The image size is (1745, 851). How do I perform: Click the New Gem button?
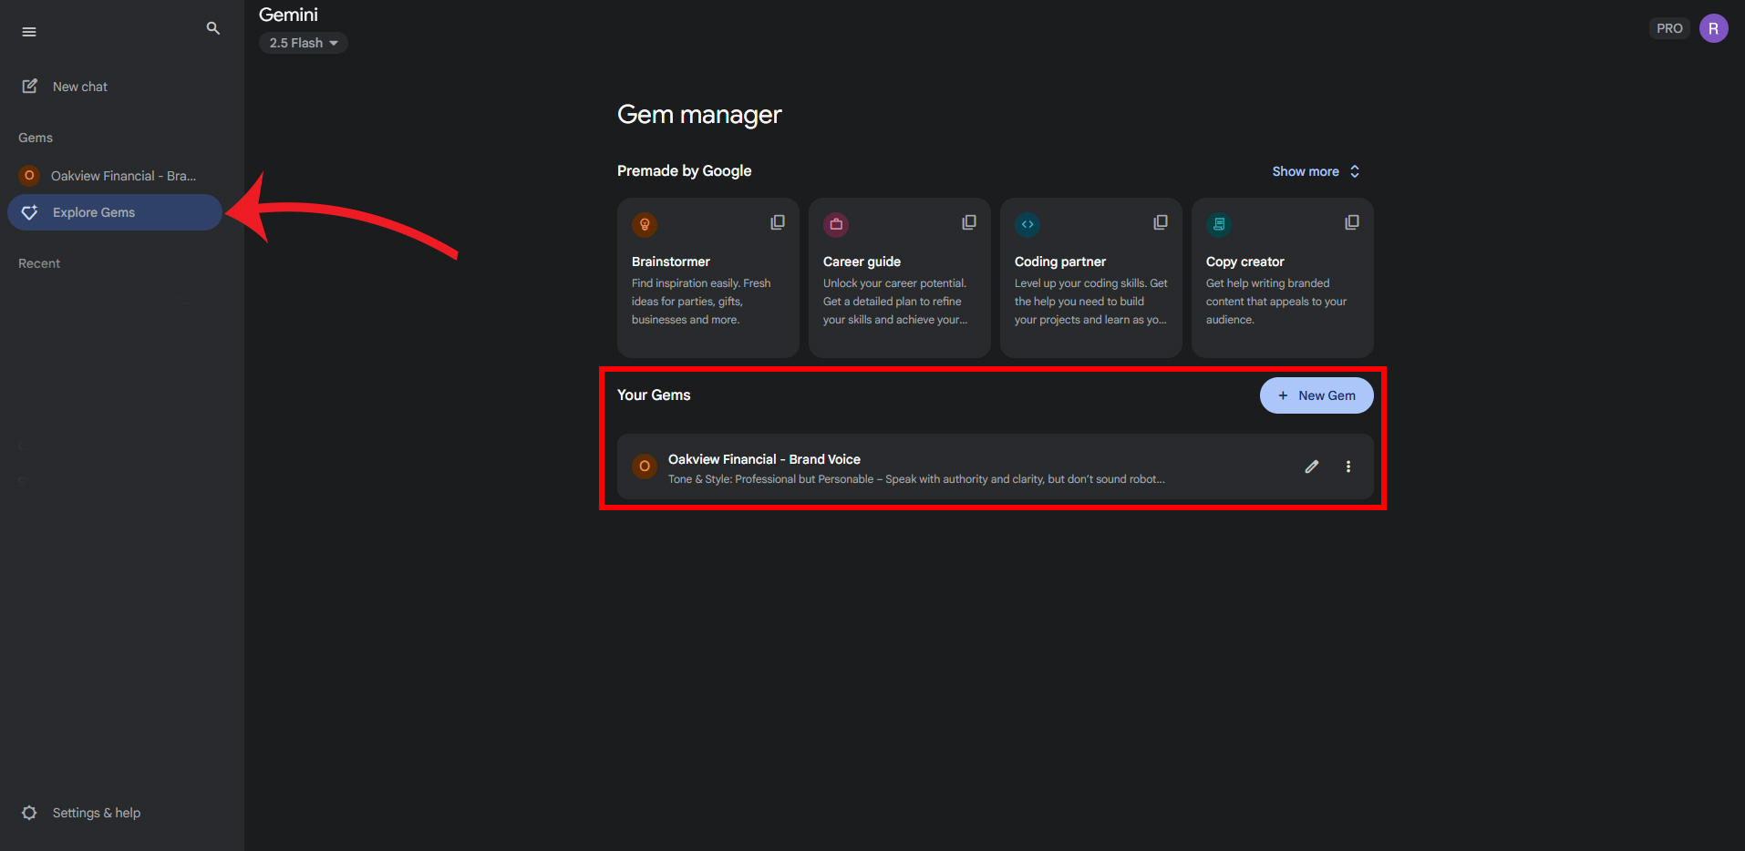click(1316, 395)
